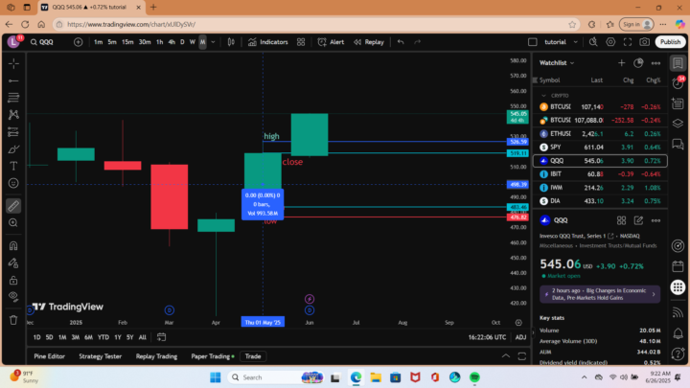Click the compare or add symbol plus icon
Viewport: 690px width, 388px height.
(x=79, y=42)
